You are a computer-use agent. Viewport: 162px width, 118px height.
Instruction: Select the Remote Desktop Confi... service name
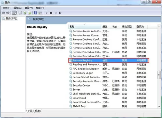coord(87,39)
